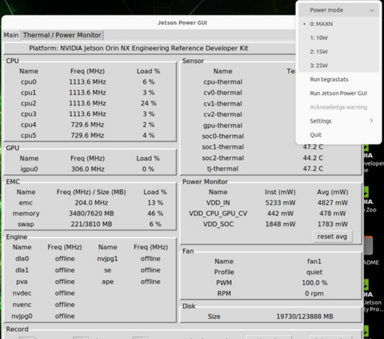Select the cv2-thermal sensor name
This screenshot has height=339, width=384.
[x=223, y=114]
